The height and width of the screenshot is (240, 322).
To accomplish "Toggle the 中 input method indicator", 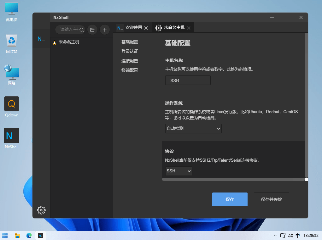I will 298,236.
